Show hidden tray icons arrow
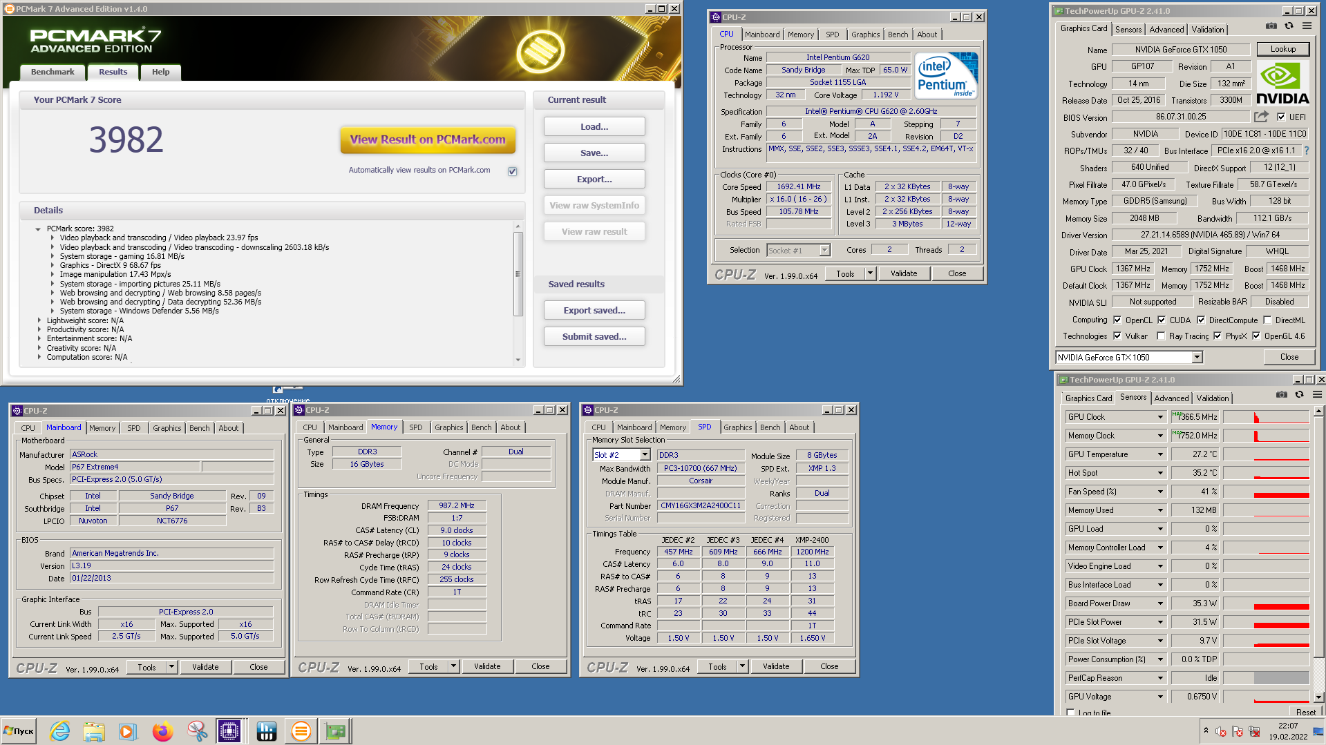The image size is (1326, 745). (1206, 731)
